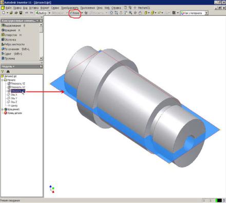
Task: Select the Выдавливание extrude tool
Action: click(13, 26)
